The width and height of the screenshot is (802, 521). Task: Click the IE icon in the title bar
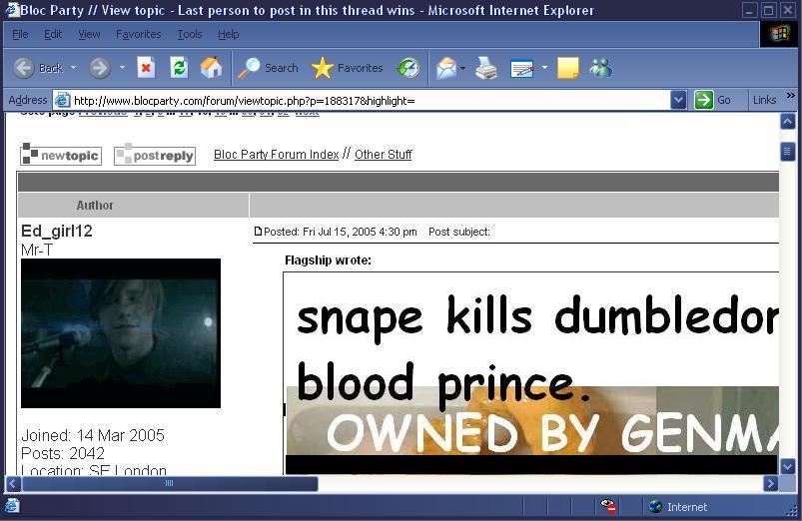[x=12, y=10]
